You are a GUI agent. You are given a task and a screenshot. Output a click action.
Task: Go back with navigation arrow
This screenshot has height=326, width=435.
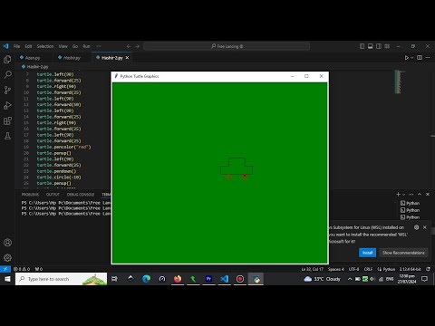(x=129, y=46)
